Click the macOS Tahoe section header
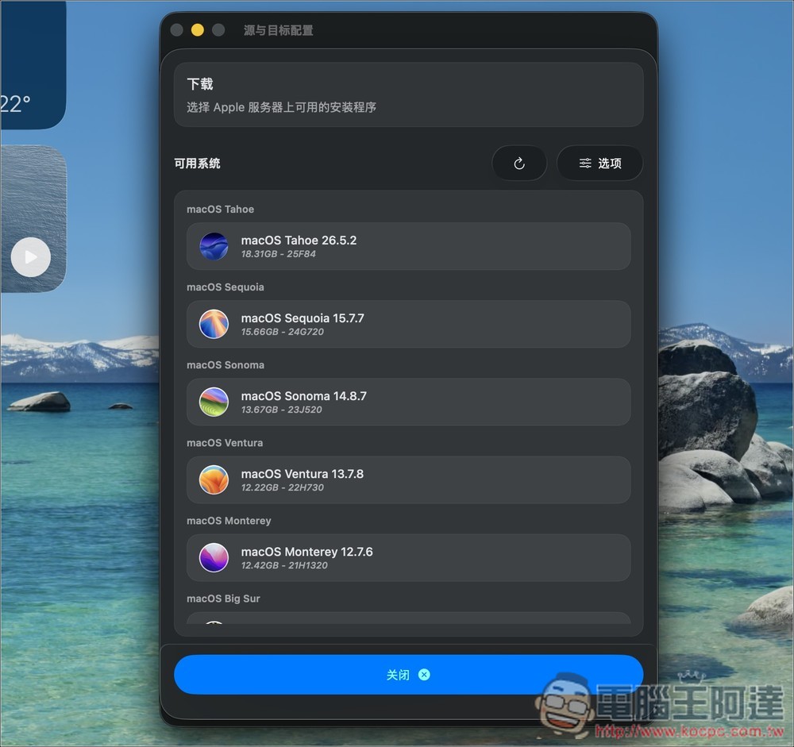This screenshot has height=747, width=794. click(220, 209)
